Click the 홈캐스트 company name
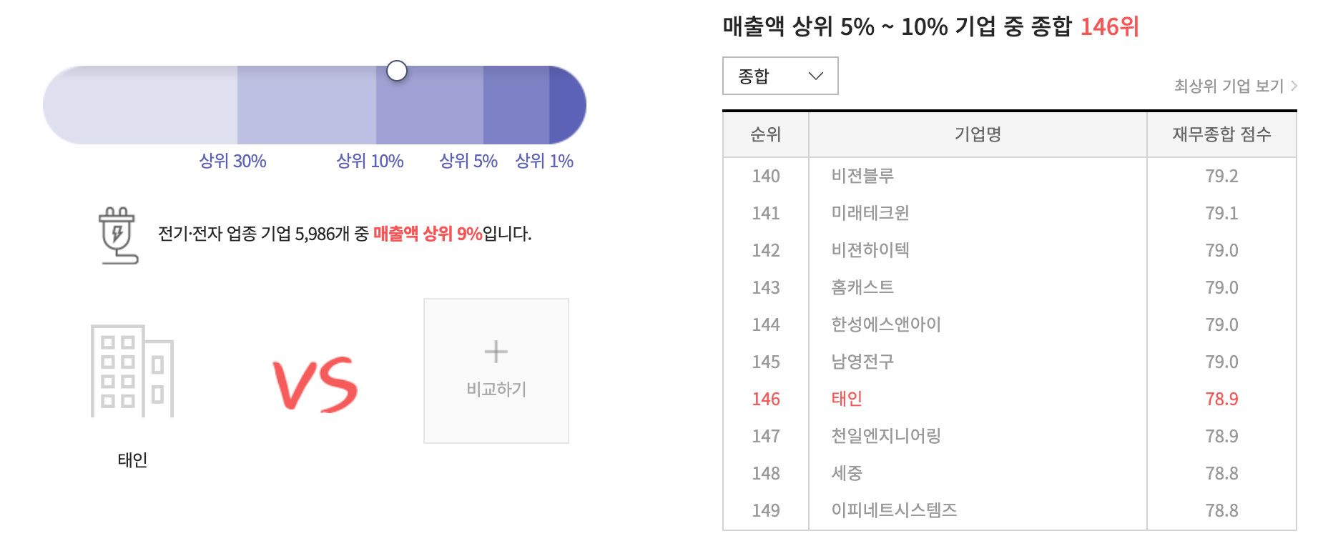Viewport: 1323px width, 546px height. pyautogui.click(x=862, y=287)
